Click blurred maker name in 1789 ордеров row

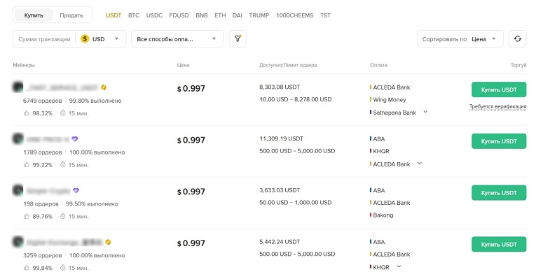pyautogui.click(x=48, y=139)
